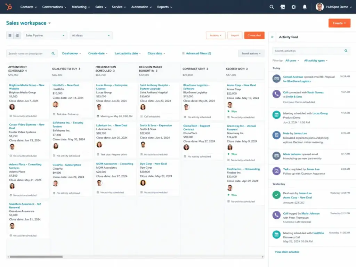
Task: Open the Deal owner filter
Action: [x=71, y=54]
